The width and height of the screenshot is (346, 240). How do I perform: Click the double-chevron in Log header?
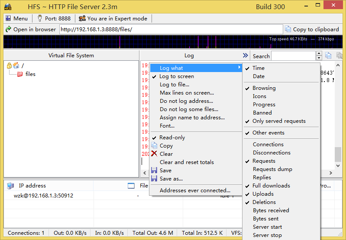click(x=245, y=55)
